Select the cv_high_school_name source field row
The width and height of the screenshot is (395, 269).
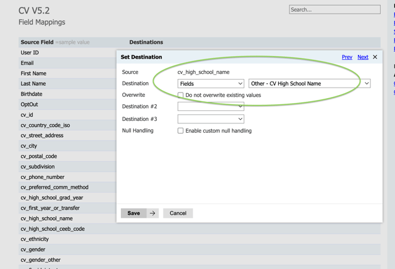pos(47,218)
